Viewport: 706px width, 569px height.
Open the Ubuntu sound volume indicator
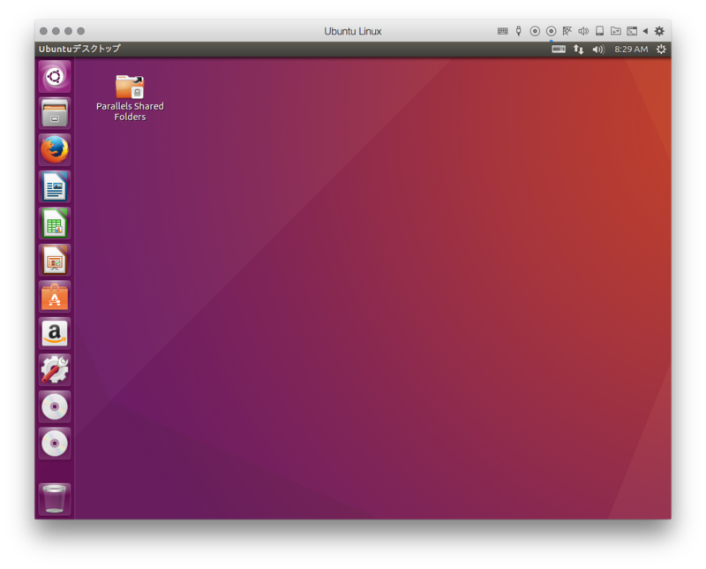(598, 49)
